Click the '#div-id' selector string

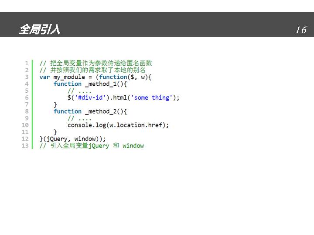(91, 97)
